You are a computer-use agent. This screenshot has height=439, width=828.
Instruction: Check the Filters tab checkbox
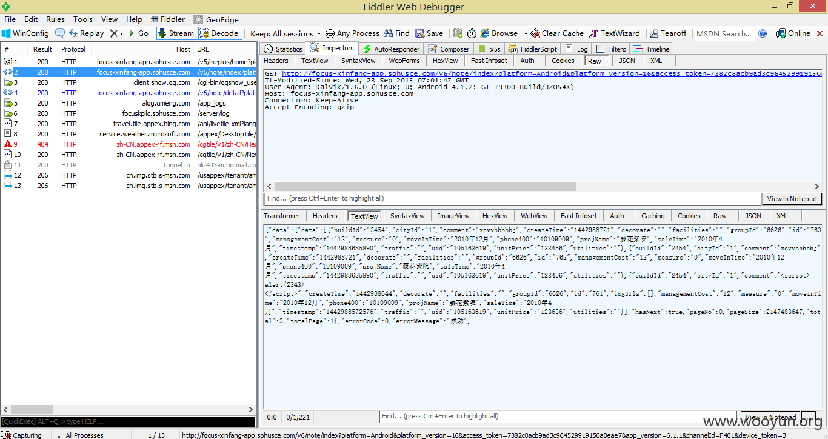tap(600, 49)
